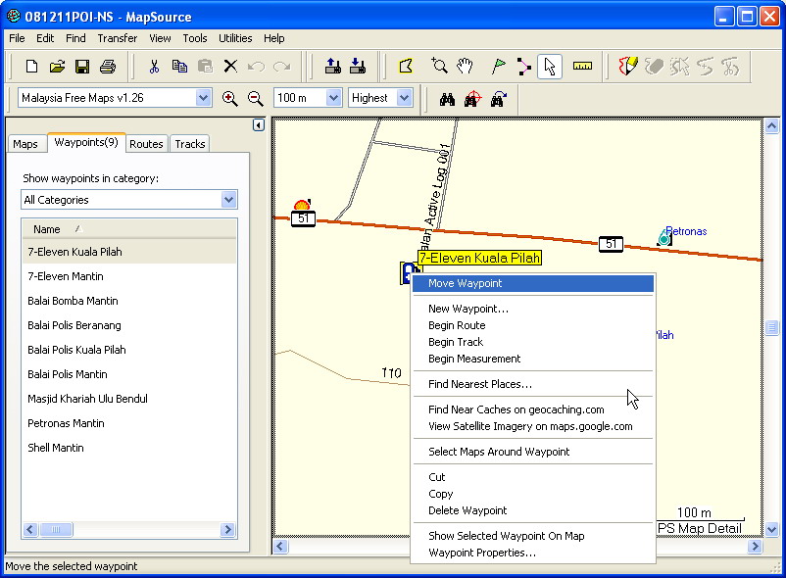
Task: Open the 100 m zoom scale dropdown
Action: (333, 98)
